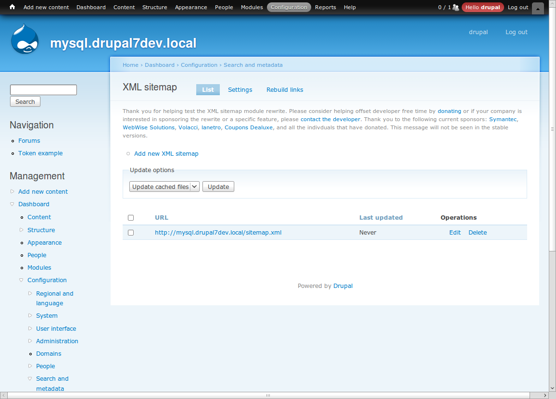The height and width of the screenshot is (399, 556).
Task: Check the sitemap.xml row checkbox
Action: (x=131, y=233)
